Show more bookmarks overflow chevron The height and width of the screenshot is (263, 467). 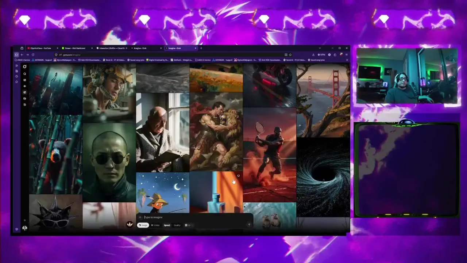click(x=347, y=60)
